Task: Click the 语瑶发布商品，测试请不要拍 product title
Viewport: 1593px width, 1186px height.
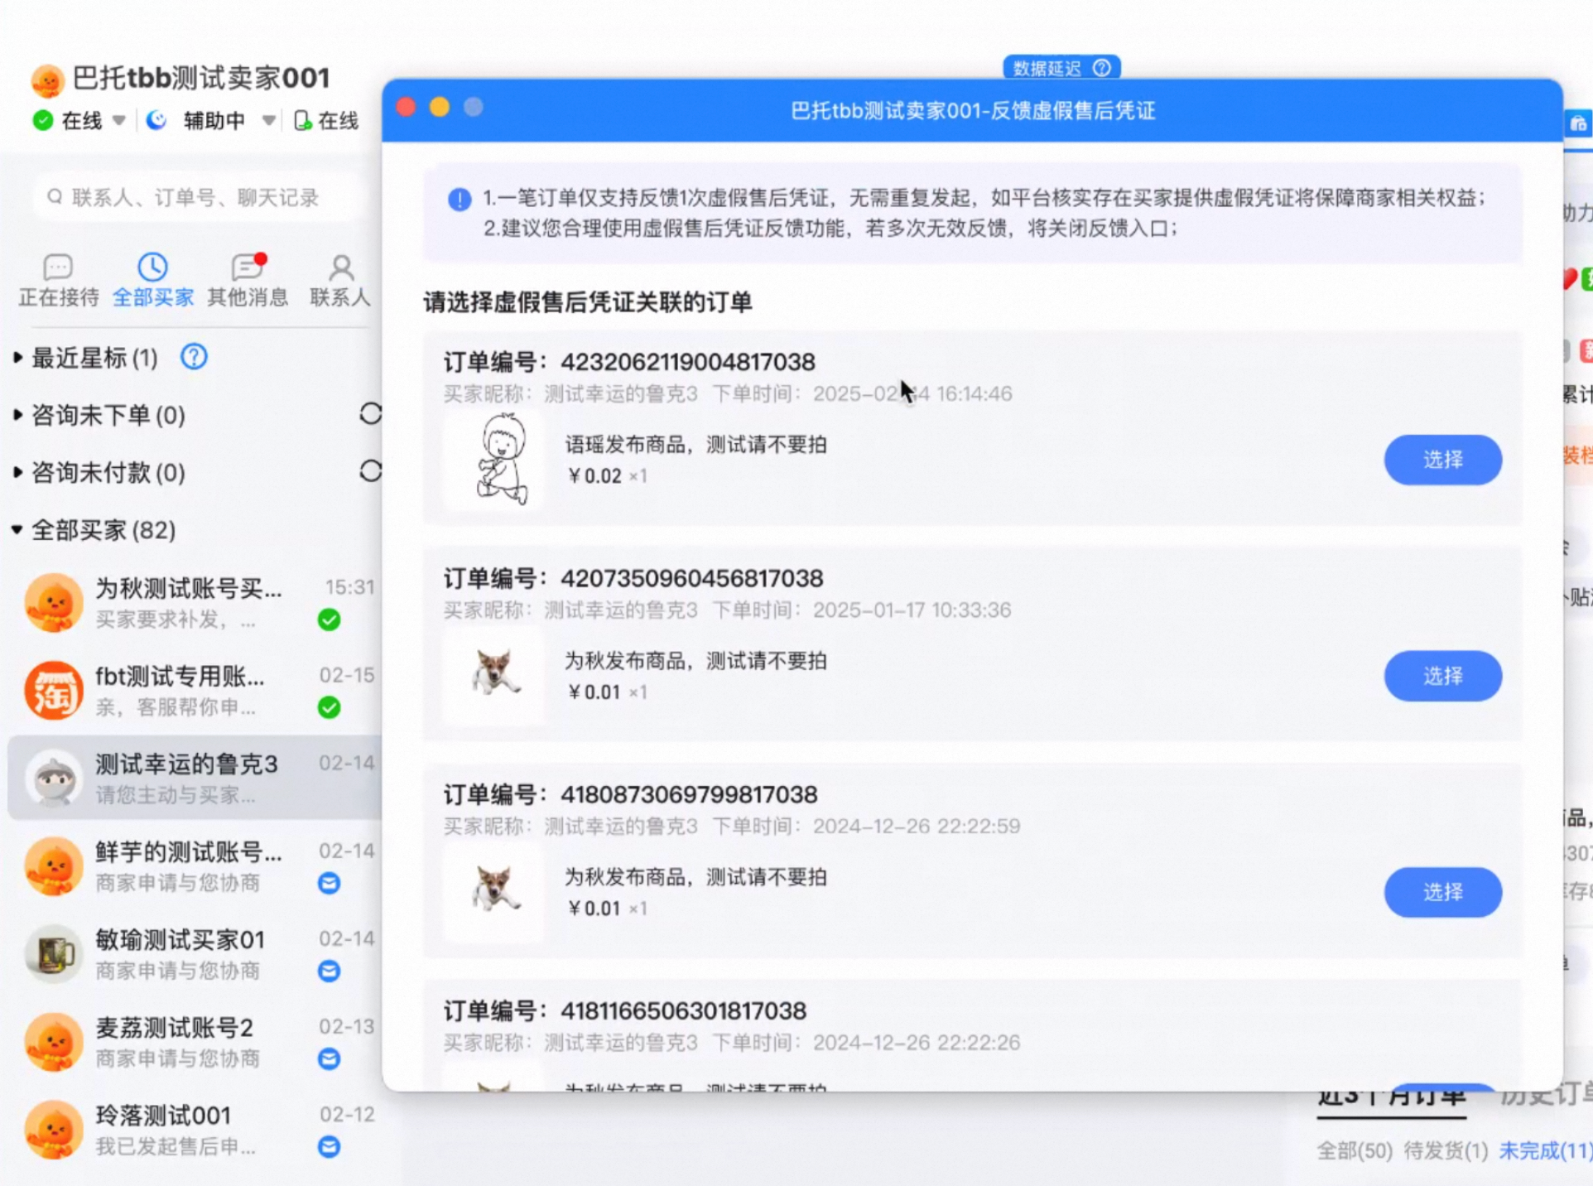Action: [695, 445]
